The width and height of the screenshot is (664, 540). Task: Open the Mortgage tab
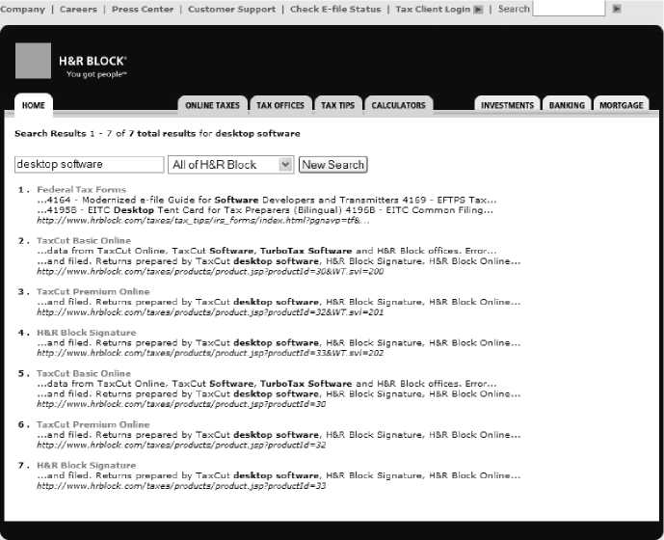(622, 105)
